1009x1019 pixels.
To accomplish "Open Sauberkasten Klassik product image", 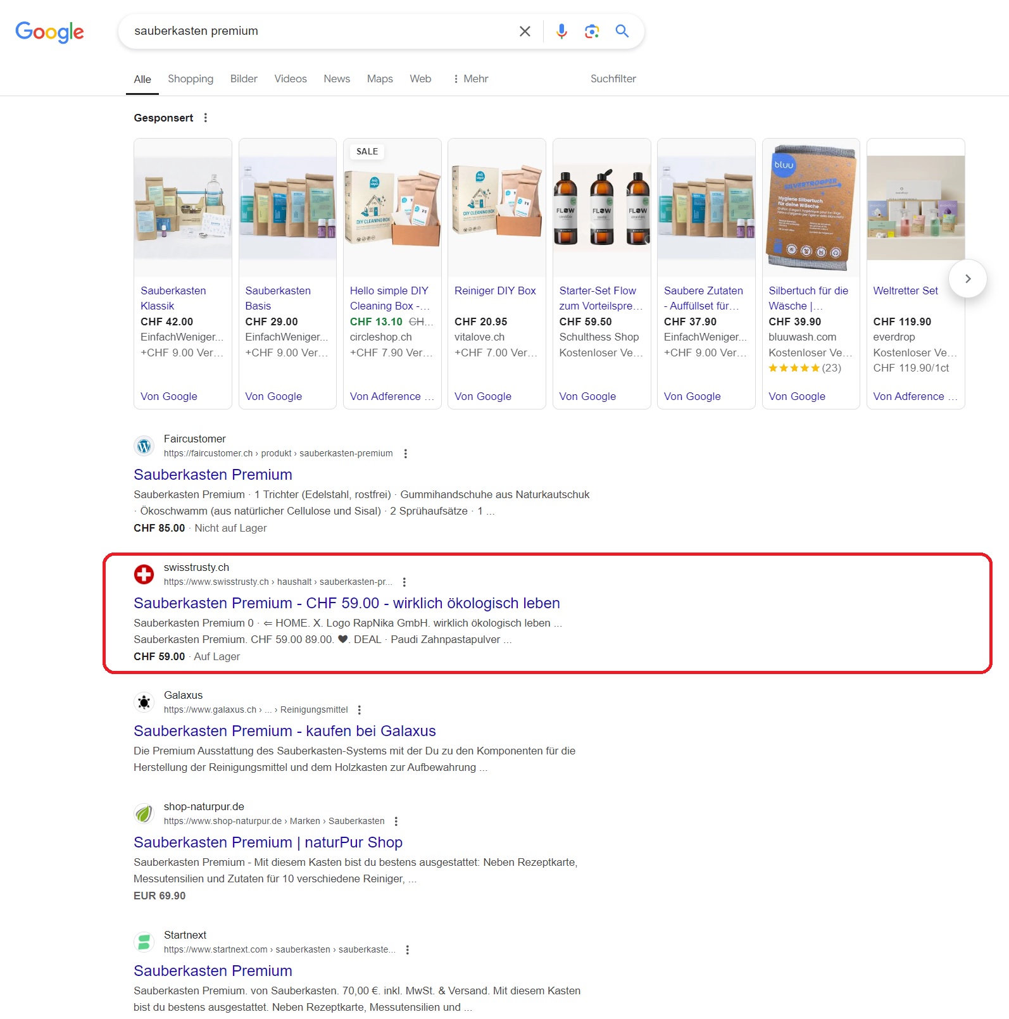I will [183, 208].
